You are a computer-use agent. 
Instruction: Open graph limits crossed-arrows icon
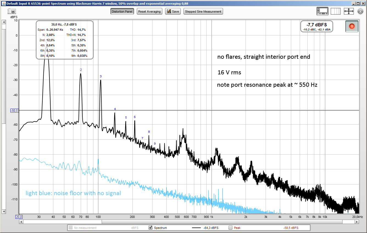tap(349, 11)
